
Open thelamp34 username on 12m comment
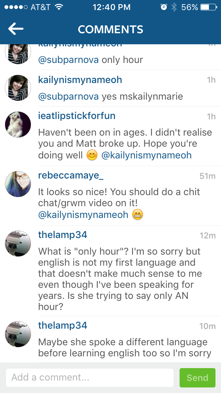[63, 235]
